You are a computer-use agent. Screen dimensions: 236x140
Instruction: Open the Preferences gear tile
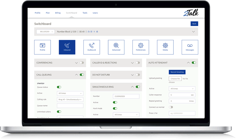141,47
